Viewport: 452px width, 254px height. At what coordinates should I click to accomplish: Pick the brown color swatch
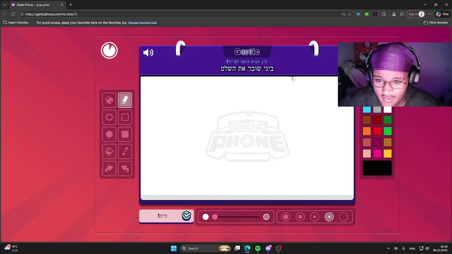tap(367, 120)
